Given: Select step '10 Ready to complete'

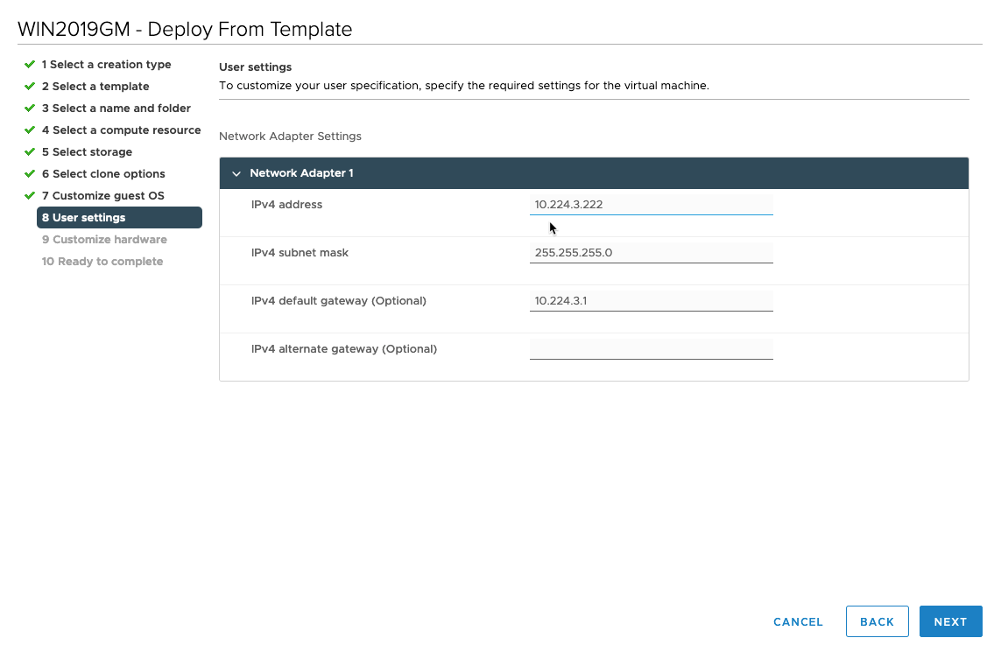Looking at the screenshot, I should pyautogui.click(x=102, y=261).
